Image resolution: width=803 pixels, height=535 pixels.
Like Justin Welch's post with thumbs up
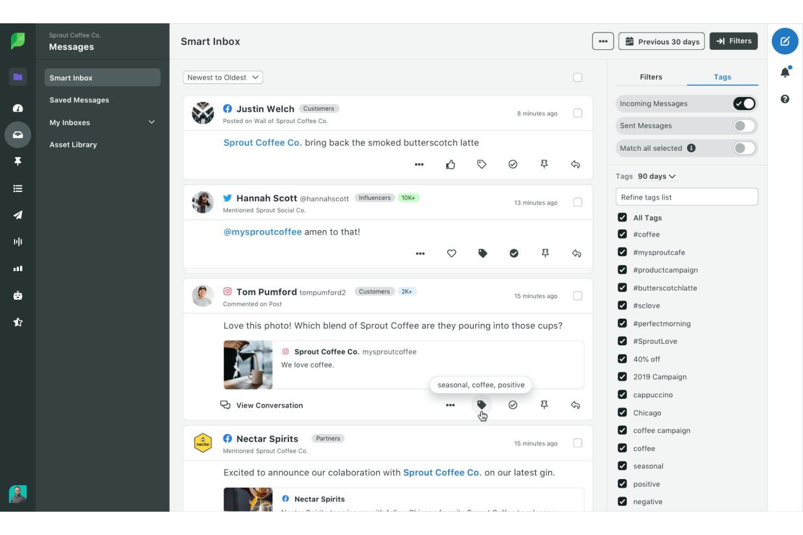pyautogui.click(x=450, y=164)
